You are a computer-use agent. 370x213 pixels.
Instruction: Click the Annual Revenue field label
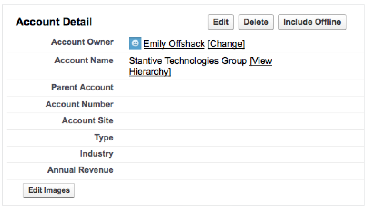click(x=80, y=170)
